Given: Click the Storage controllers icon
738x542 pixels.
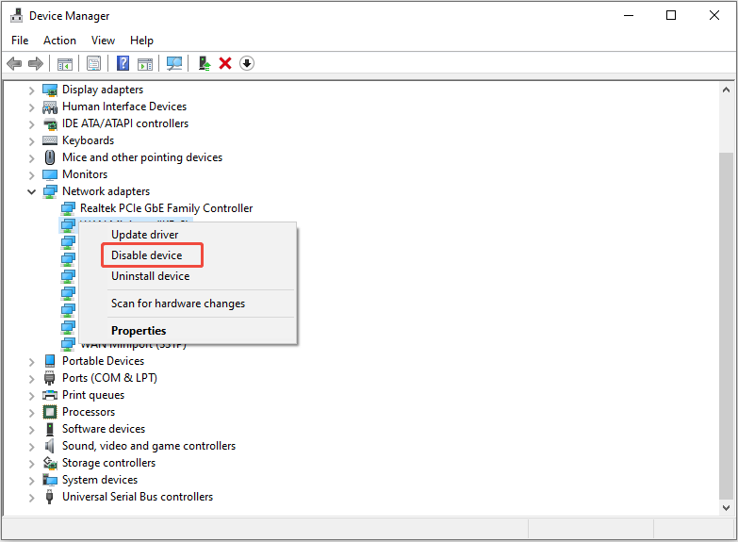Looking at the screenshot, I should pyautogui.click(x=50, y=463).
